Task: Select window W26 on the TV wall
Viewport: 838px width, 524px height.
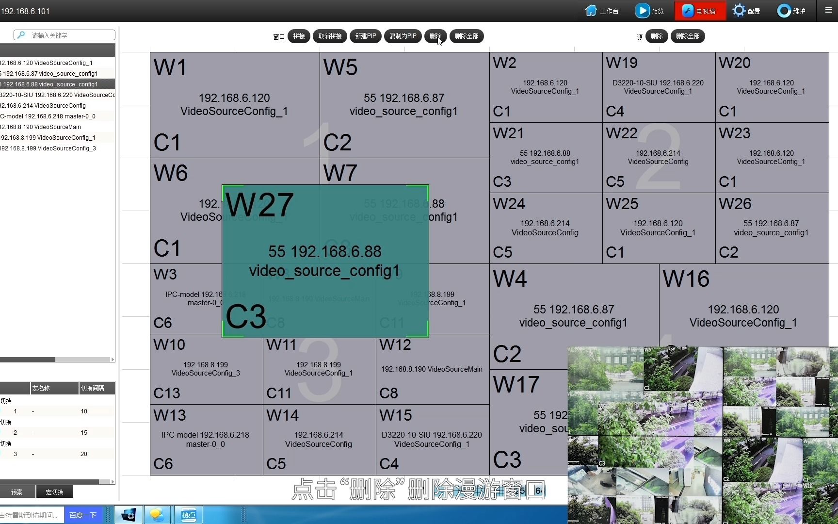Action: point(772,229)
